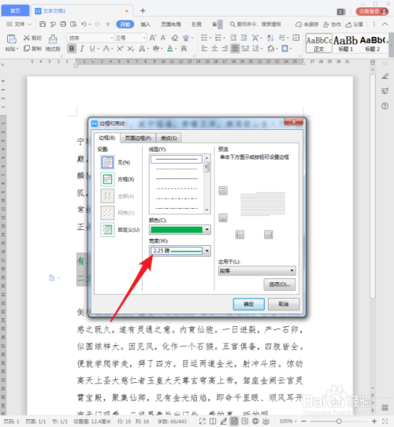Viewport: 394px width, 427px height.
Task: Toggle the left border button in the preview
Action: [240, 235]
